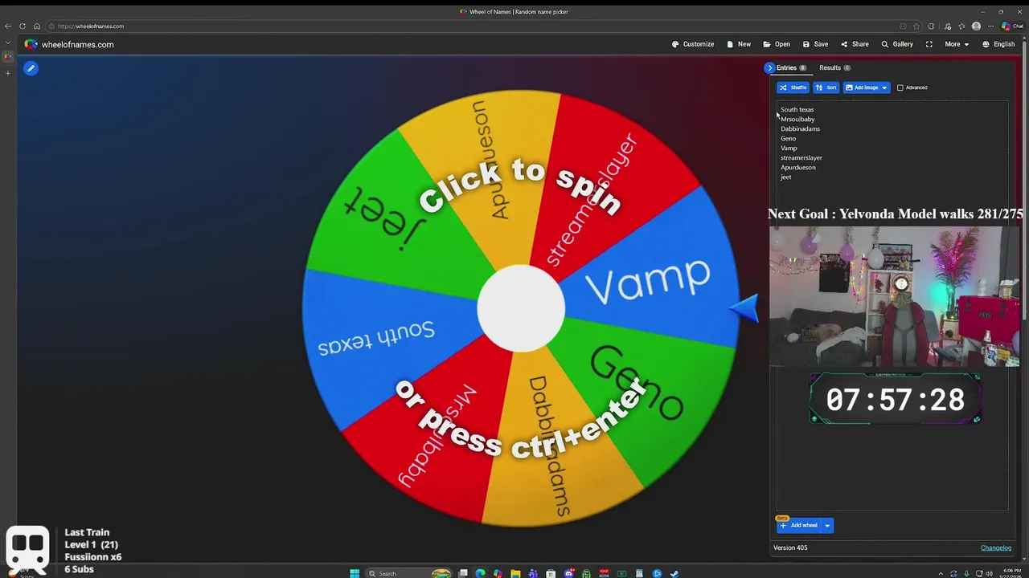Open Steam from taskbar
Image resolution: width=1029 pixels, height=578 pixels.
[674, 573]
